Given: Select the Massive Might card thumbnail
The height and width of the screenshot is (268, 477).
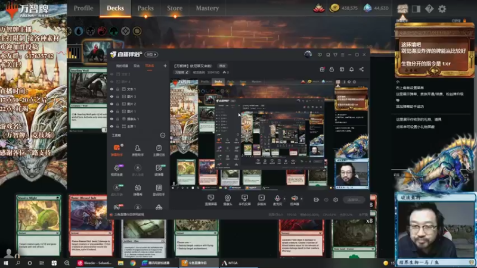Looking at the screenshot, I should (39, 225).
